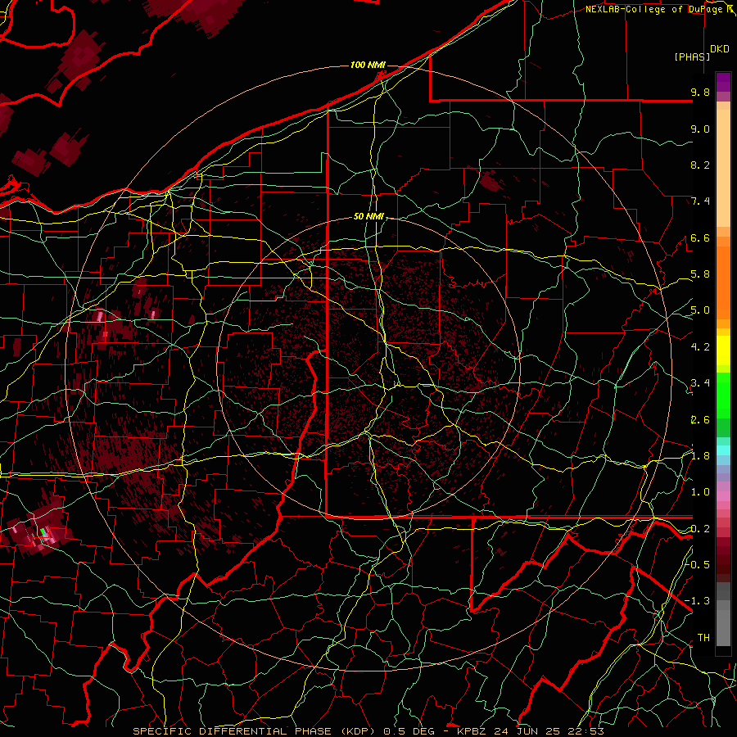Viewport: 737px width, 737px height.
Task: Click the 9.8 value on color scale
Action: tap(700, 92)
